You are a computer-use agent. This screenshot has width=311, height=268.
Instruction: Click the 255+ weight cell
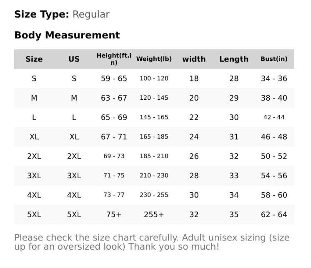(154, 215)
